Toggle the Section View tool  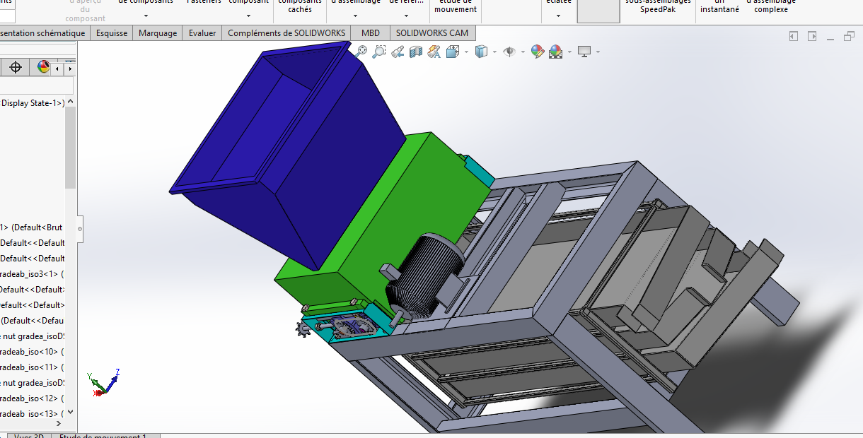point(415,51)
